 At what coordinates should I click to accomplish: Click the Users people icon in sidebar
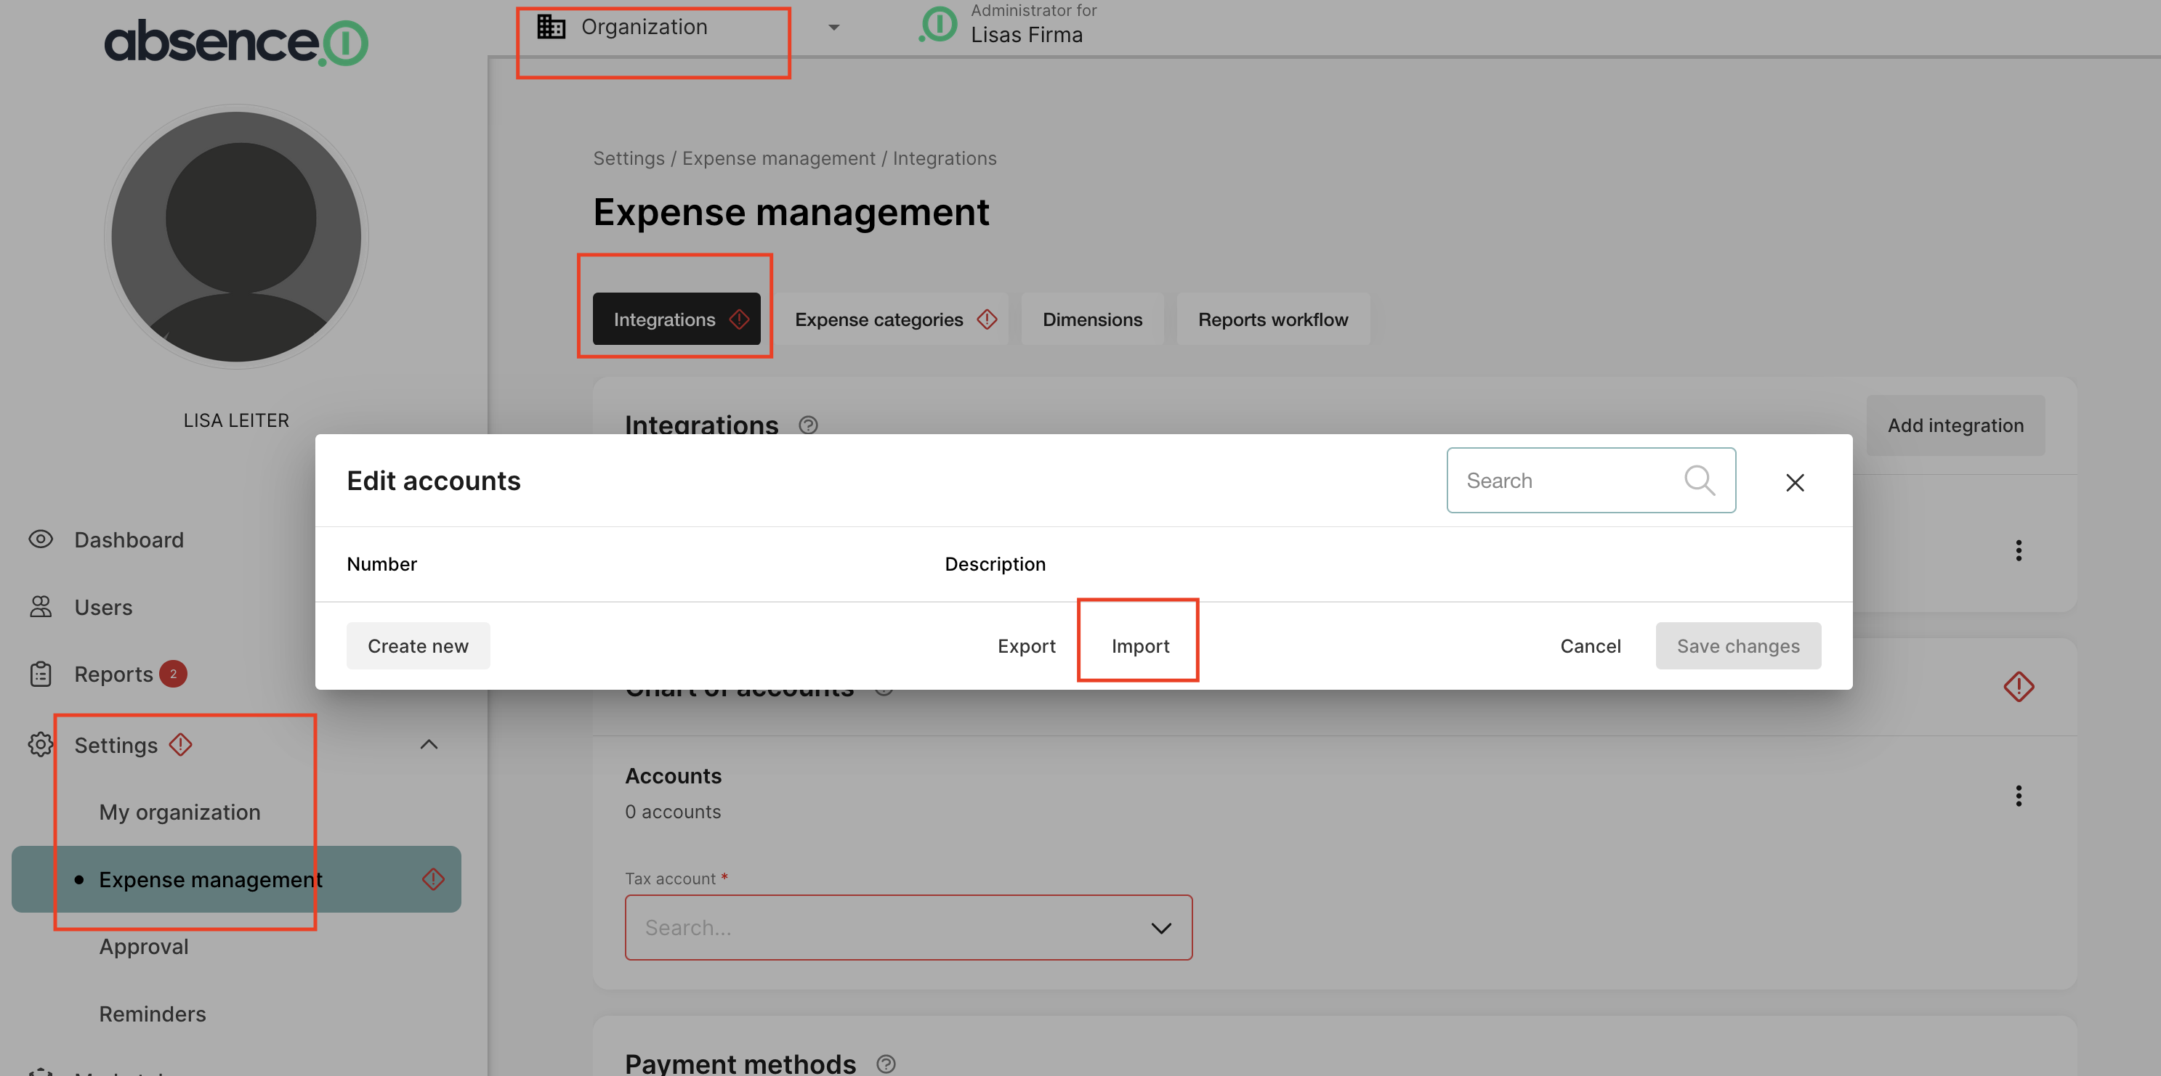[x=40, y=606]
